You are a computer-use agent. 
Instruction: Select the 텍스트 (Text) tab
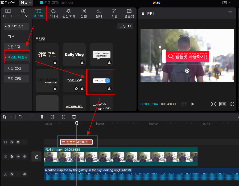[38, 13]
